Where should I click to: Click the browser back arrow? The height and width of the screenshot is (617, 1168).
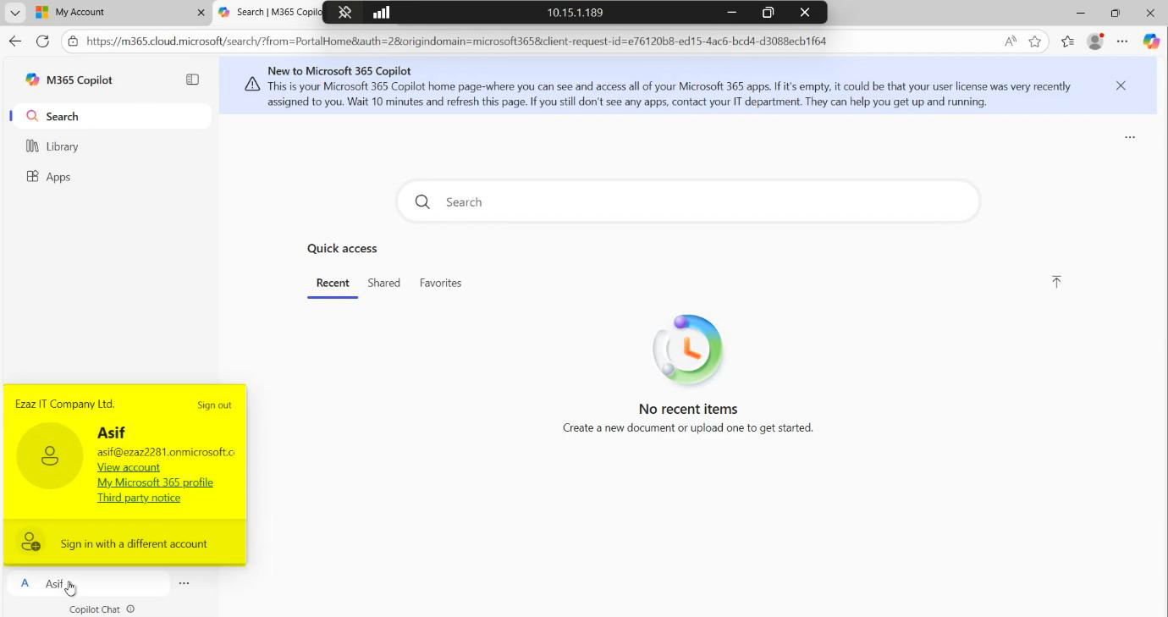[x=14, y=41]
